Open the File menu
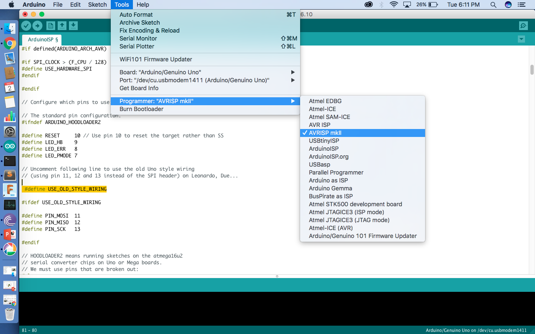 (x=58, y=5)
